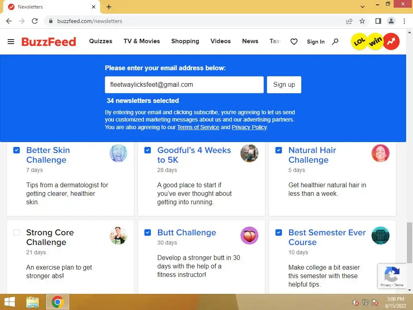Click the Sign In link

pyautogui.click(x=315, y=42)
